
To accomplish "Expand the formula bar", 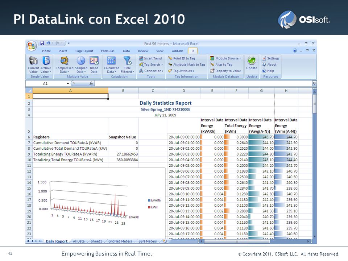I will [314, 83].
